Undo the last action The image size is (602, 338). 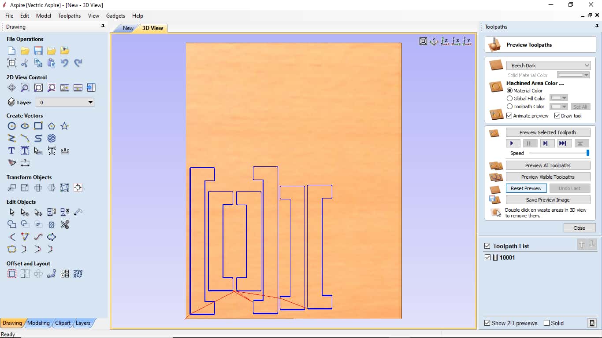tap(65, 63)
